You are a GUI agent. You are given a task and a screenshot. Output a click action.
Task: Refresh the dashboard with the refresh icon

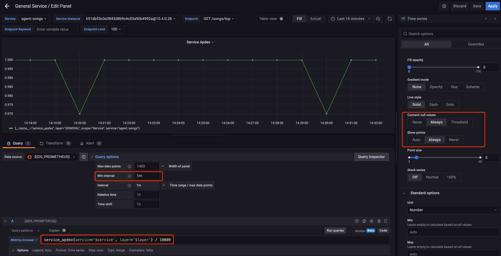[390, 19]
